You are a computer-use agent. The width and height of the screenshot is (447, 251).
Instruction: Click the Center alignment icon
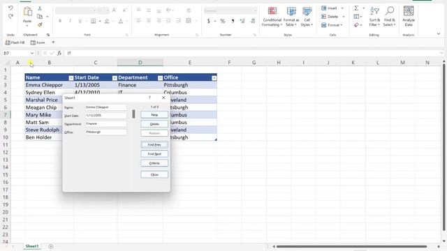149,20
